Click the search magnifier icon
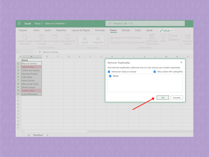 pyautogui.click(x=110, y=23)
